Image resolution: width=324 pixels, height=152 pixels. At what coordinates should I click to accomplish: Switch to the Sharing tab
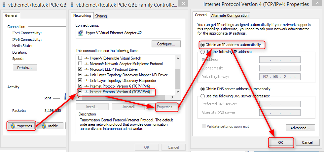pyautogui.click(x=101, y=16)
